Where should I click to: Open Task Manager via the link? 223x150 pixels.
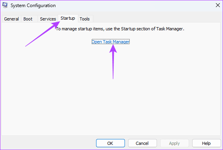click(111, 42)
